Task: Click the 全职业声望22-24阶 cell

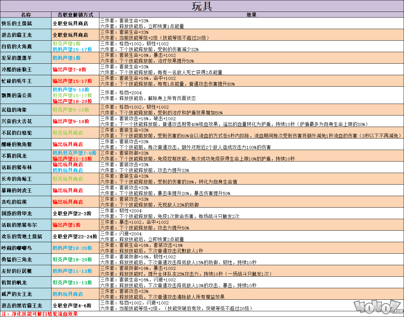Action: pyautogui.click(x=75, y=236)
